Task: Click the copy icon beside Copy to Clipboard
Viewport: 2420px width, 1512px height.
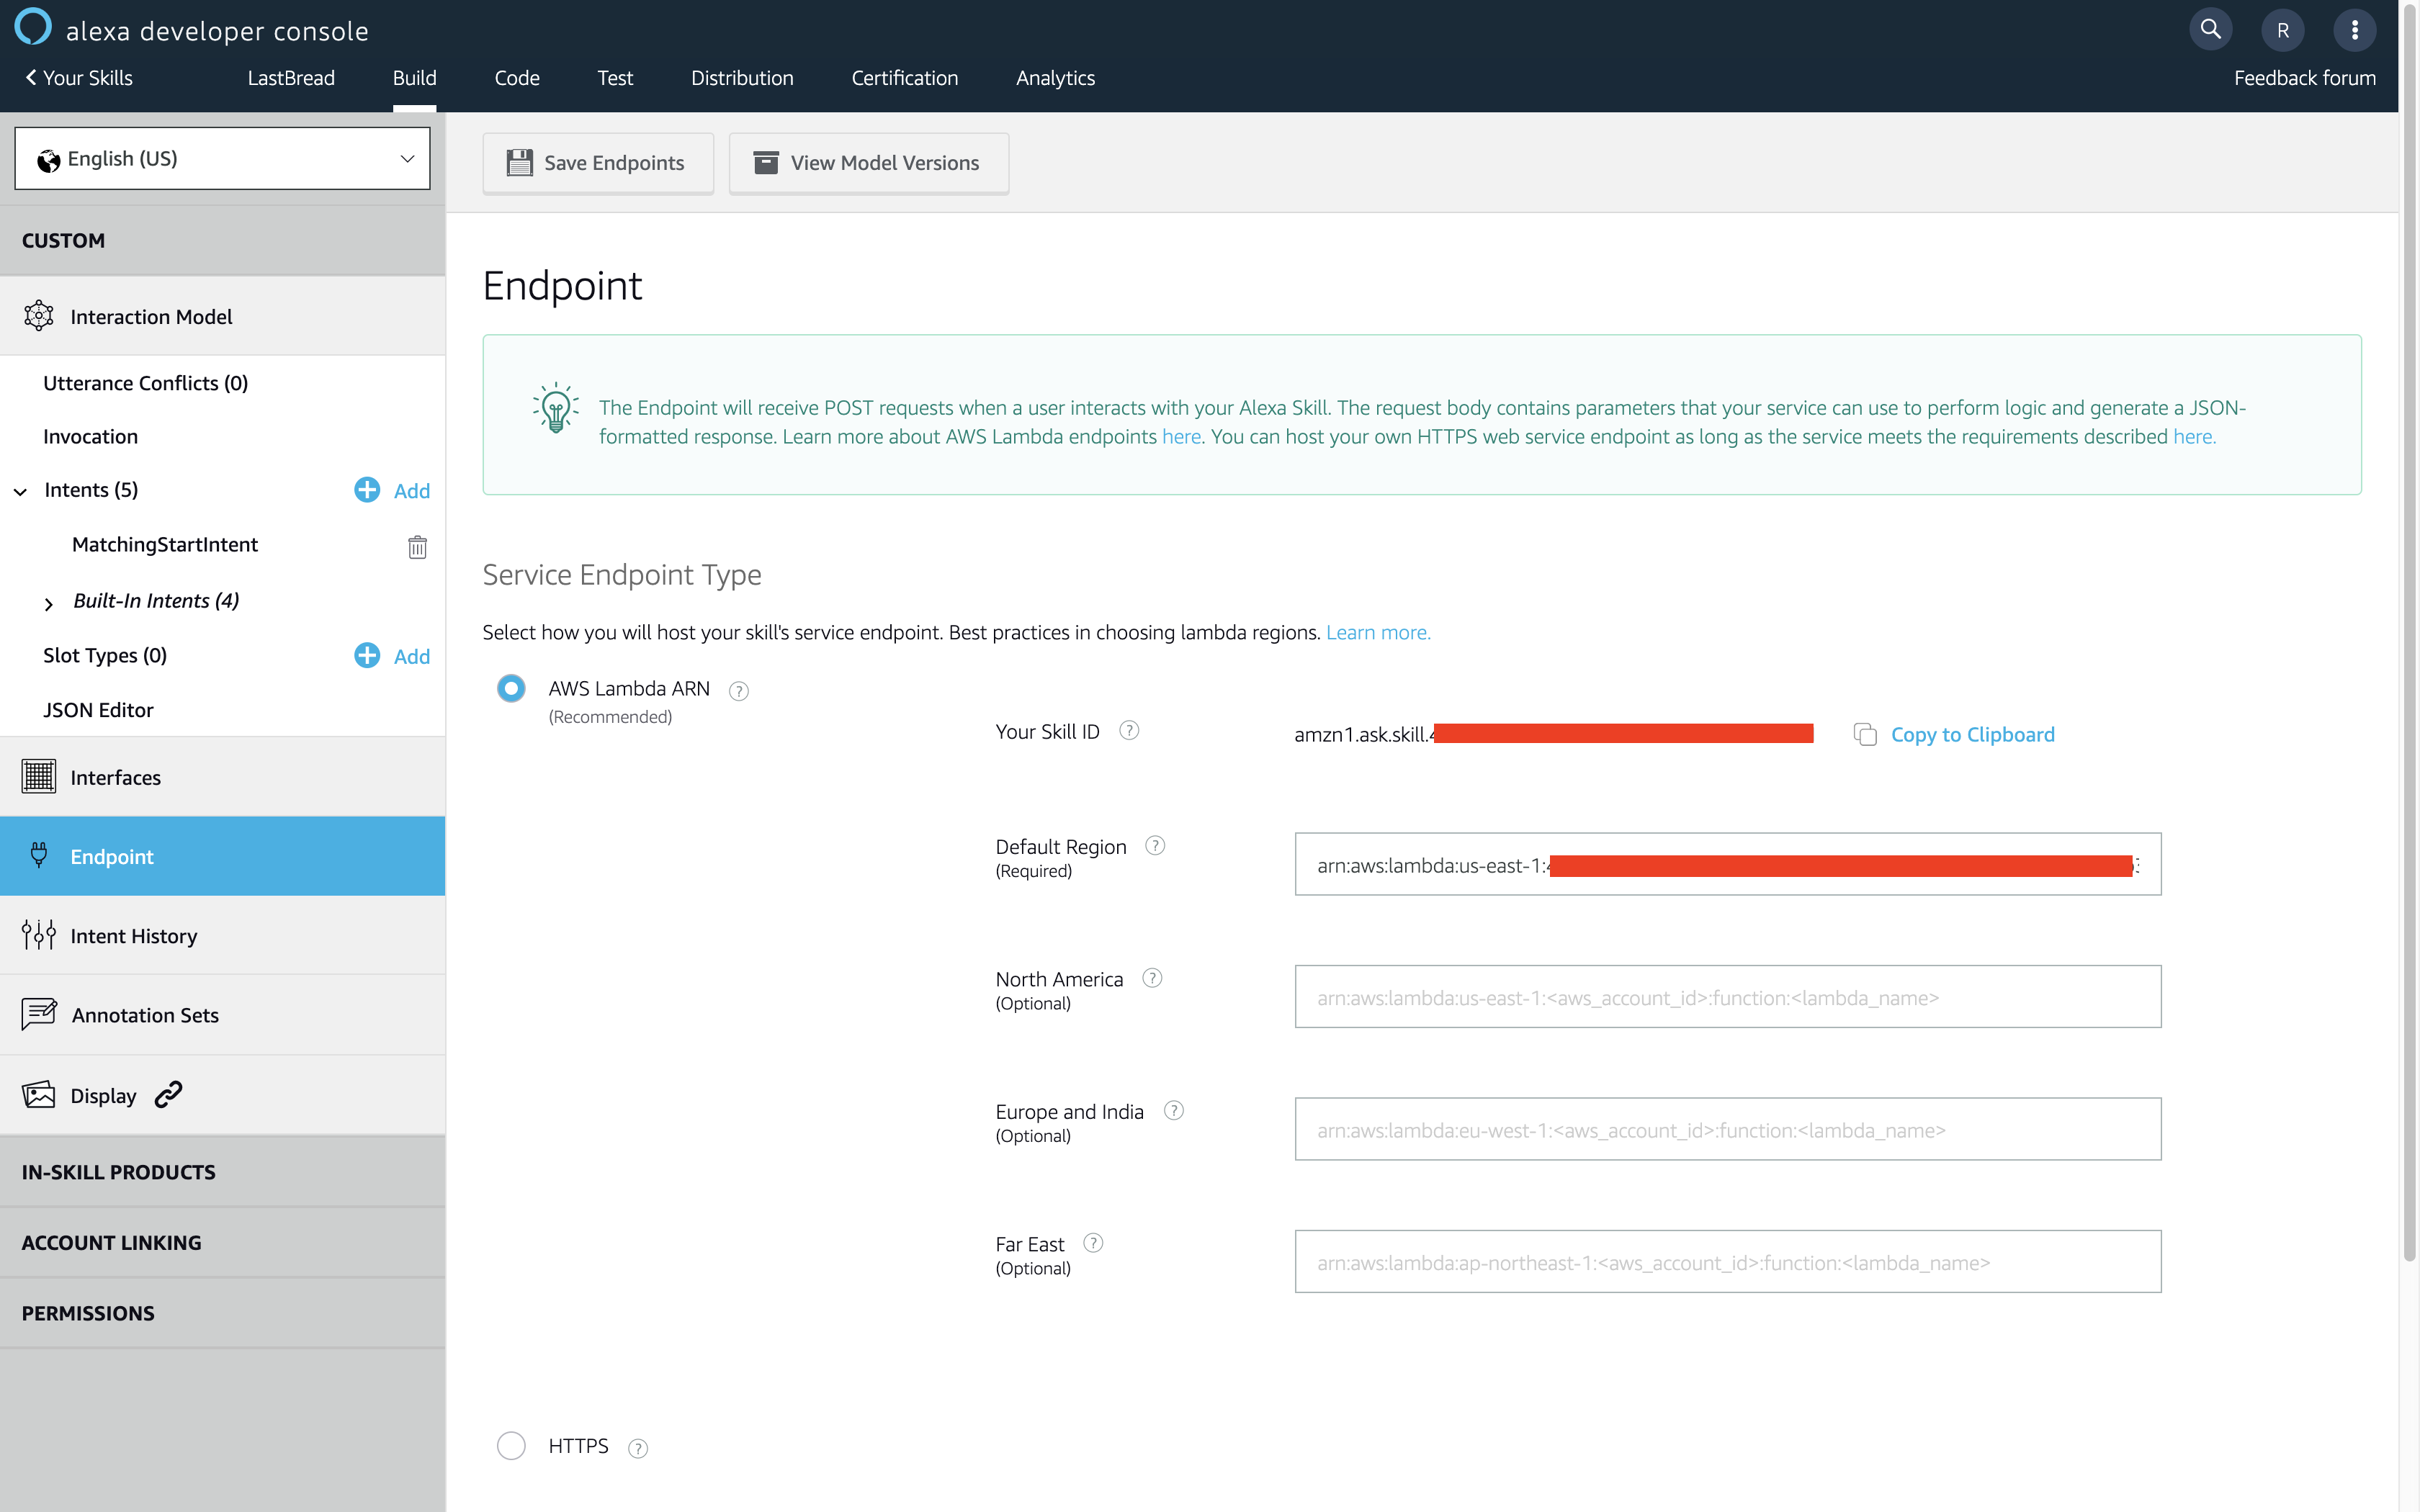Action: 1864,735
